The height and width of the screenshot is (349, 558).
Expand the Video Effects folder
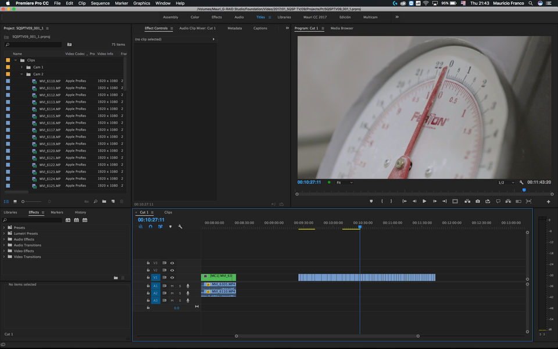click(x=4, y=251)
